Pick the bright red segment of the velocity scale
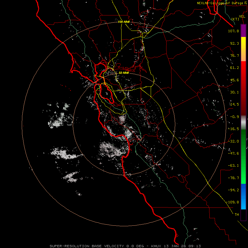The width and height of the screenshot is (248, 248). [x=243, y=70]
